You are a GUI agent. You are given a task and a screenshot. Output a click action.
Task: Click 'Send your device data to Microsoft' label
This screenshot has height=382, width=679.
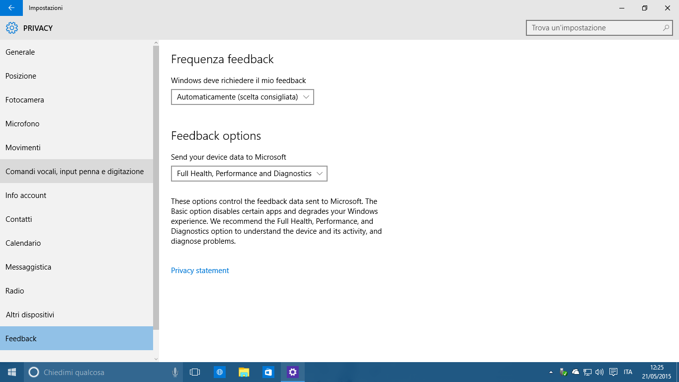pyautogui.click(x=229, y=157)
